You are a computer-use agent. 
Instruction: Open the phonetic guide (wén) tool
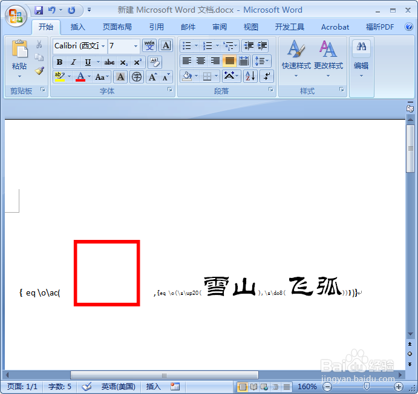coord(149,45)
